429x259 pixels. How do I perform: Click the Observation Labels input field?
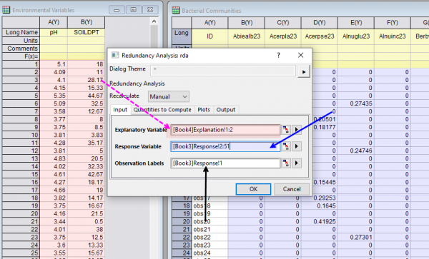click(x=225, y=163)
